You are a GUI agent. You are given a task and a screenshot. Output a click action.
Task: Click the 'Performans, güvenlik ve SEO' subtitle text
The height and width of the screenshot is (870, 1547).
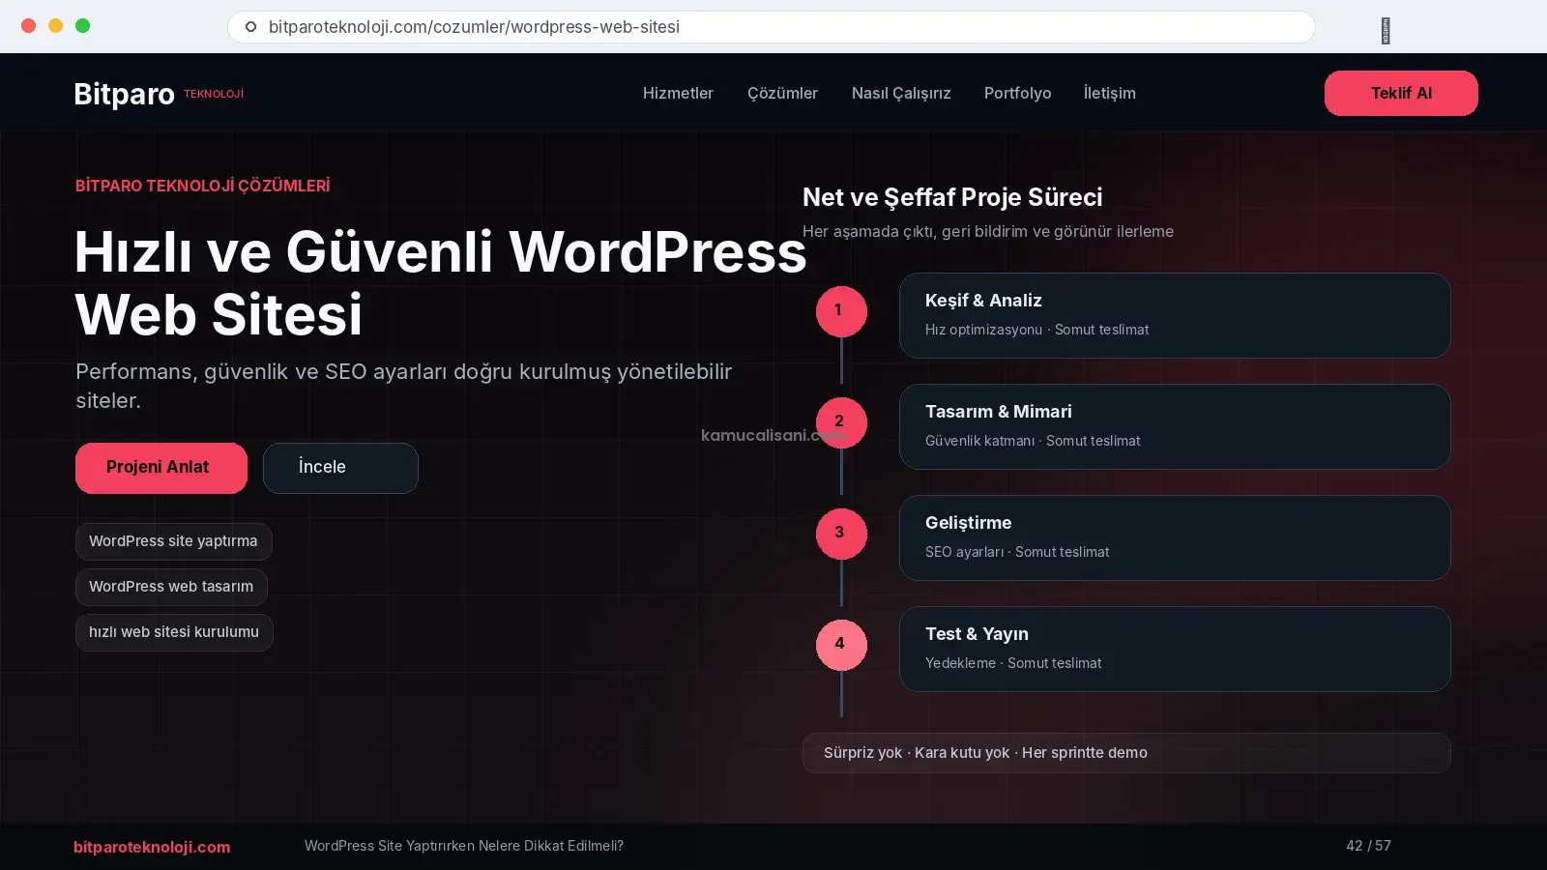point(403,386)
